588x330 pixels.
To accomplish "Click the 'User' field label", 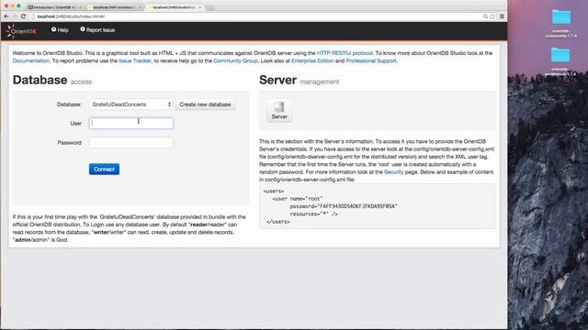I will pyautogui.click(x=75, y=124).
